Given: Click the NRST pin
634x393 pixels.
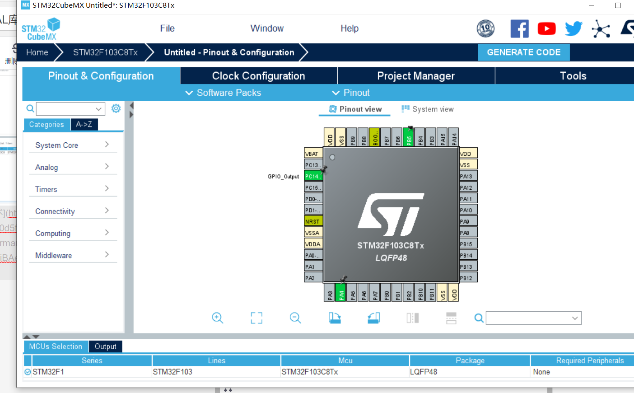Looking at the screenshot, I should click(x=313, y=221).
